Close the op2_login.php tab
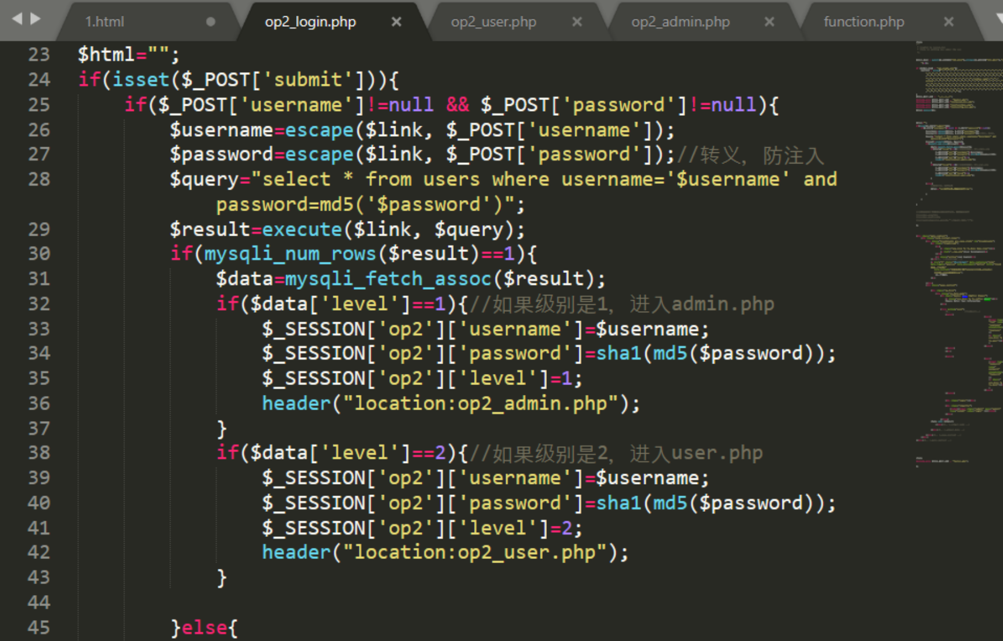 coord(396,22)
